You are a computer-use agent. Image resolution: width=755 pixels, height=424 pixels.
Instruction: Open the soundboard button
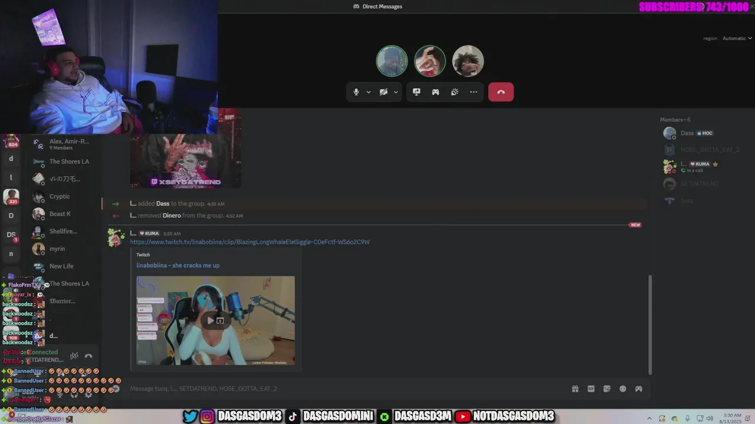pos(455,92)
